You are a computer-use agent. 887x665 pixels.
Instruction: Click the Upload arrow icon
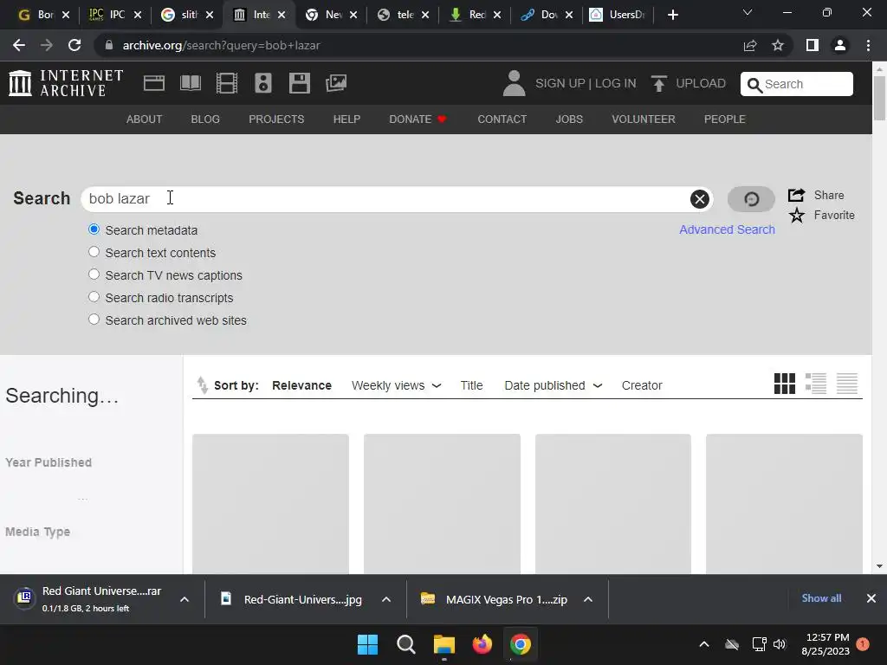(x=658, y=83)
